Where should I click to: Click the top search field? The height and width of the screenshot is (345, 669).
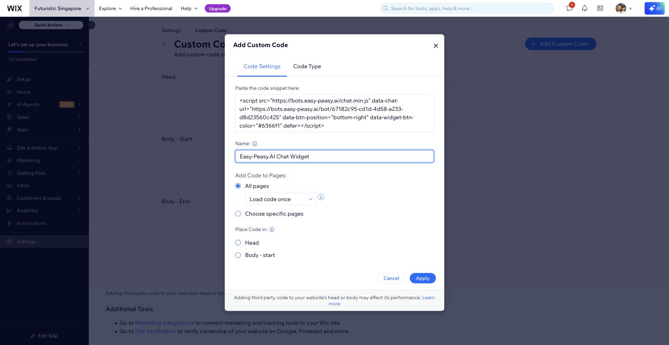(x=467, y=8)
